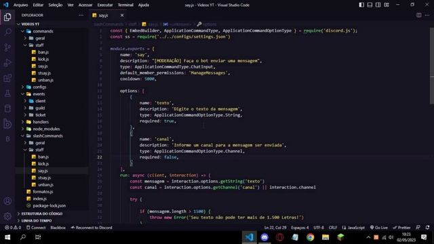Click Connect in the status bar
Viewport: 434px width, 244px height.
(x=36, y=228)
